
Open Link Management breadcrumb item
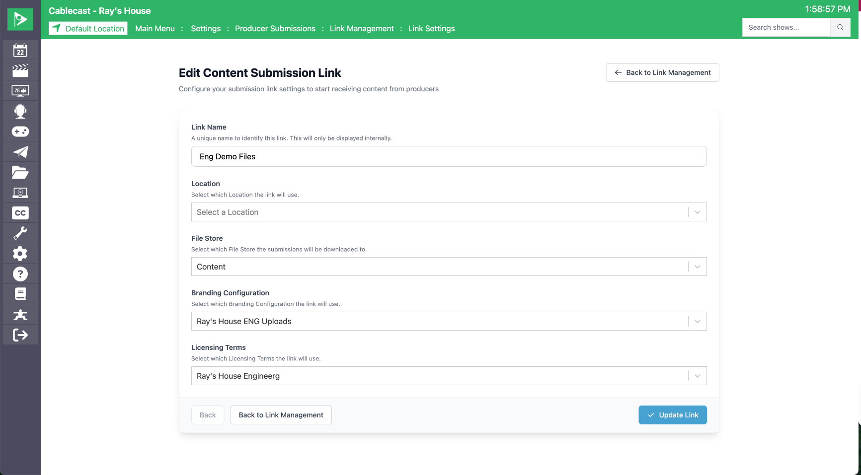pos(362,28)
